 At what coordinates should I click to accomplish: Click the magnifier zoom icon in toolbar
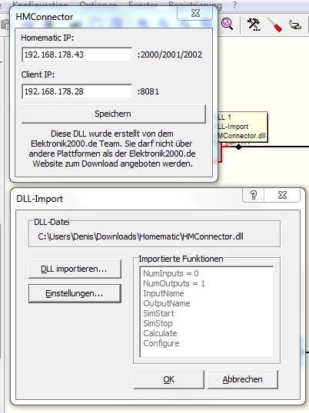[x=227, y=25]
